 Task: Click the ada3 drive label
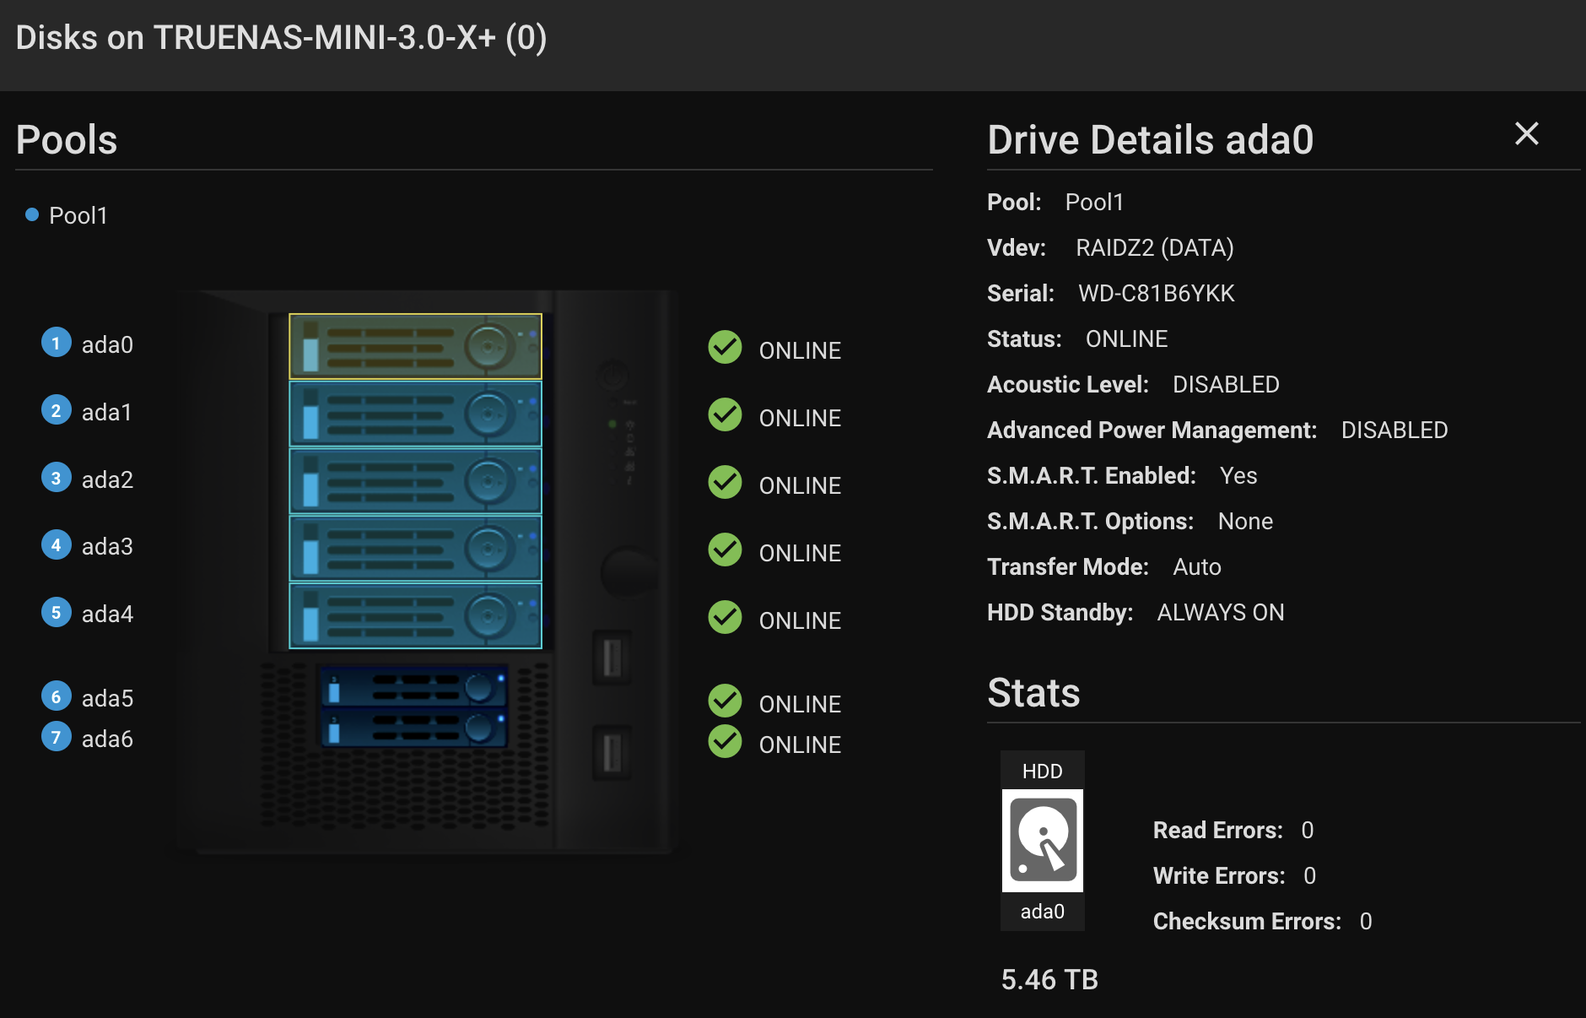coord(107,547)
